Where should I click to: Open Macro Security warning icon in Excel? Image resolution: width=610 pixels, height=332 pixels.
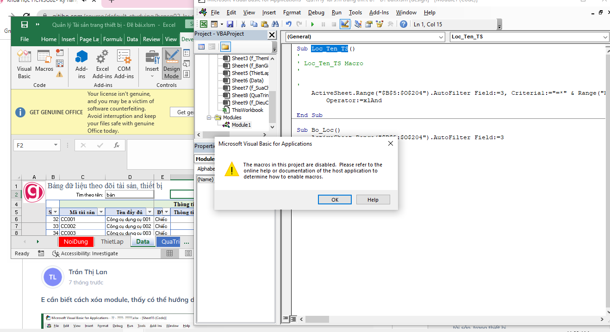click(x=60, y=74)
